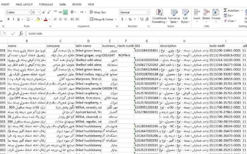Open the VIEW tab
The image size is (247, 154).
[x=91, y=4]
